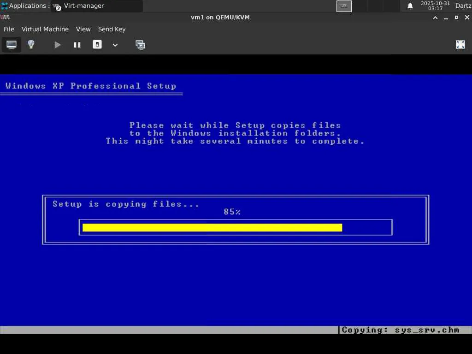472x354 pixels.
Task: Maximize the vm1 window
Action: tap(456, 18)
